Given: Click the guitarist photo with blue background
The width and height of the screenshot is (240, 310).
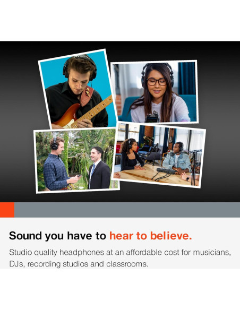Looking at the screenshot, I should [78, 89].
